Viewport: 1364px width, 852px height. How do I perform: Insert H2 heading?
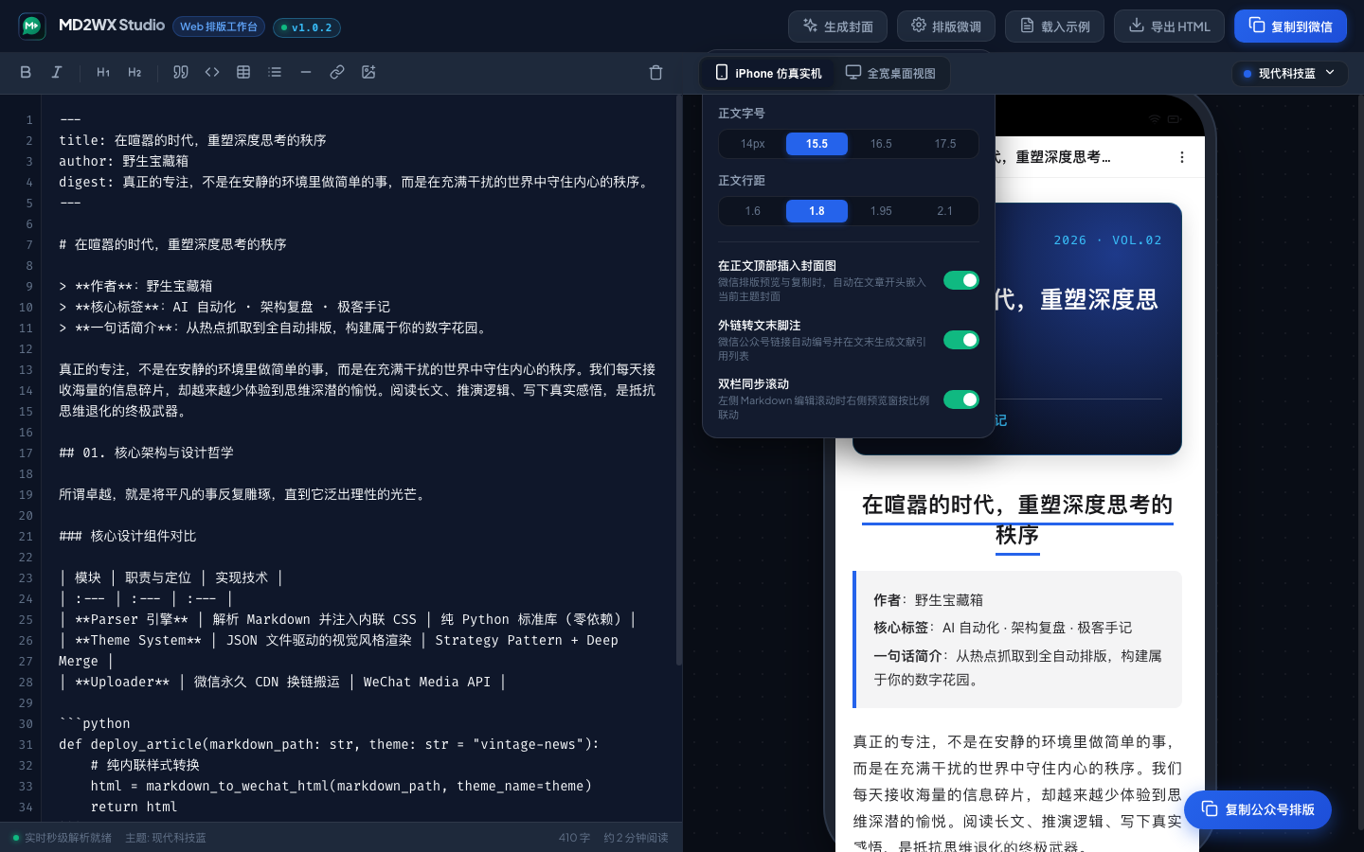click(135, 72)
